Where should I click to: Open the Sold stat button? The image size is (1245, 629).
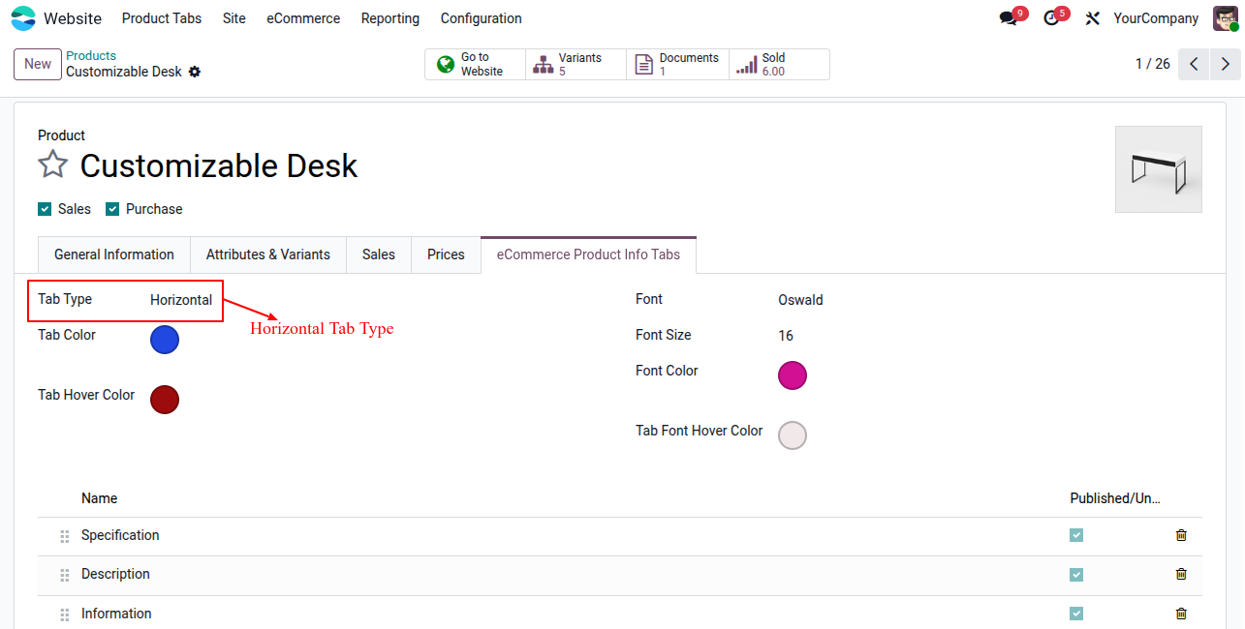[779, 65]
